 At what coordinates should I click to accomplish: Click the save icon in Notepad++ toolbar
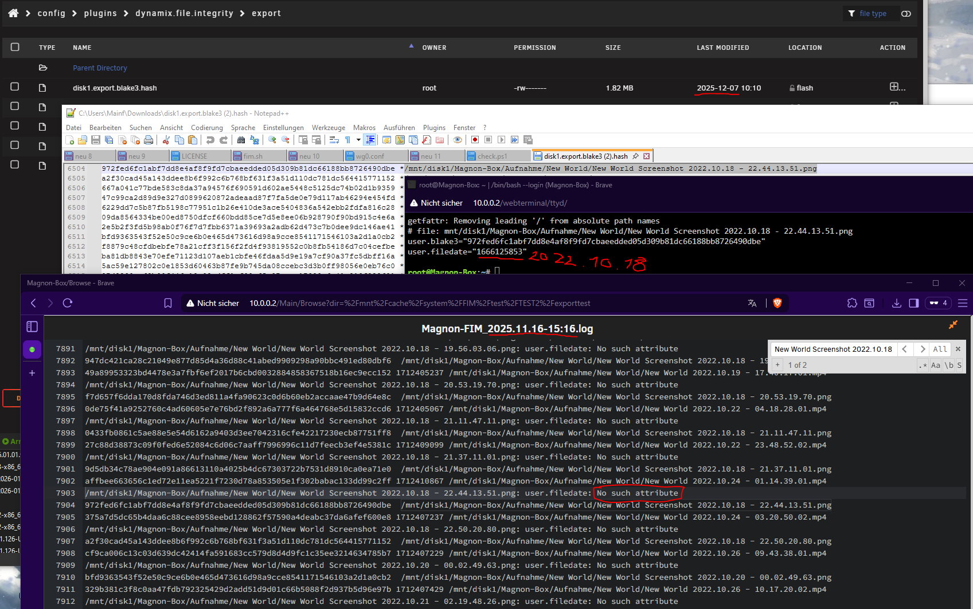point(96,140)
